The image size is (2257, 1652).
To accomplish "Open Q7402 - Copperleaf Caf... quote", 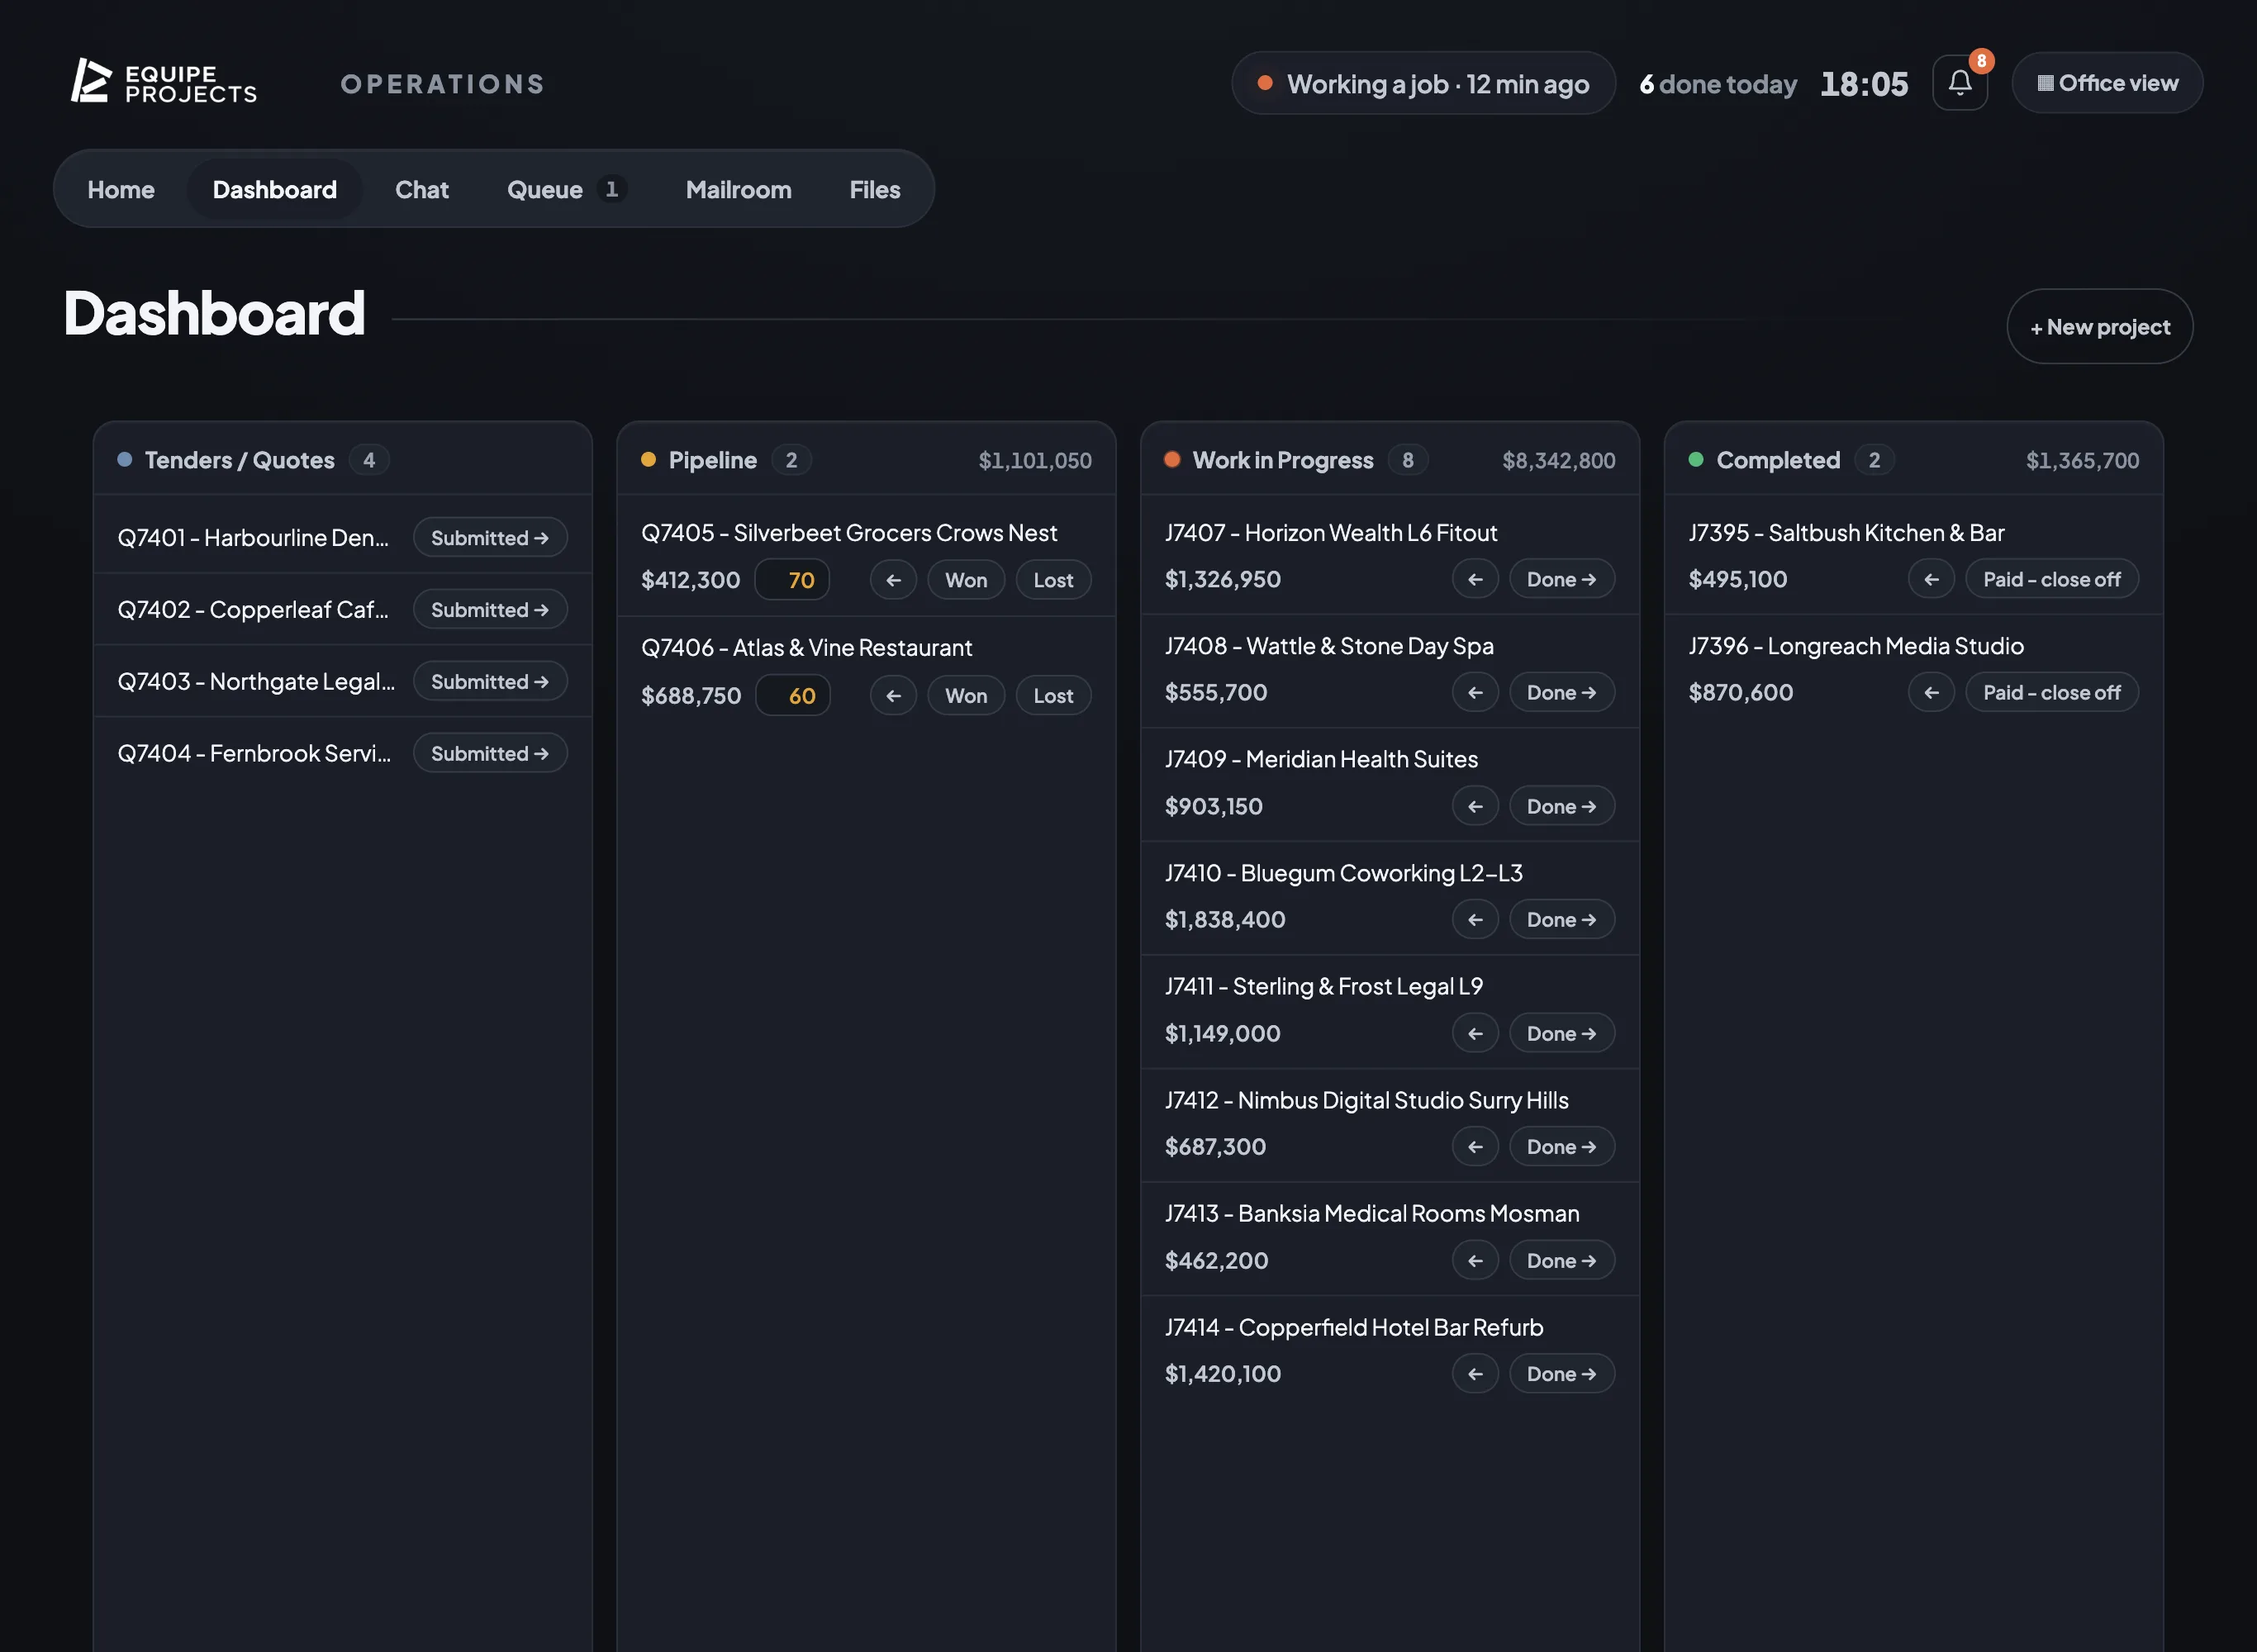I will (x=253, y=609).
